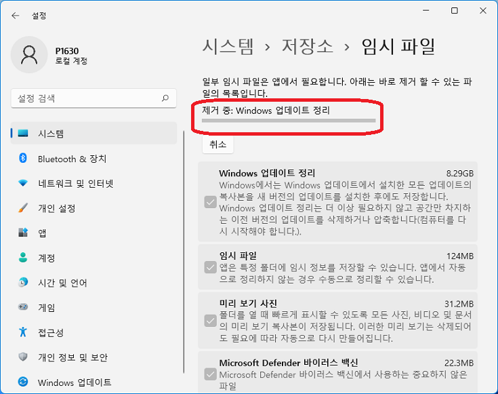Open 네트워크 및 인터넷 settings
498x394 pixels.
pyautogui.click(x=94, y=183)
